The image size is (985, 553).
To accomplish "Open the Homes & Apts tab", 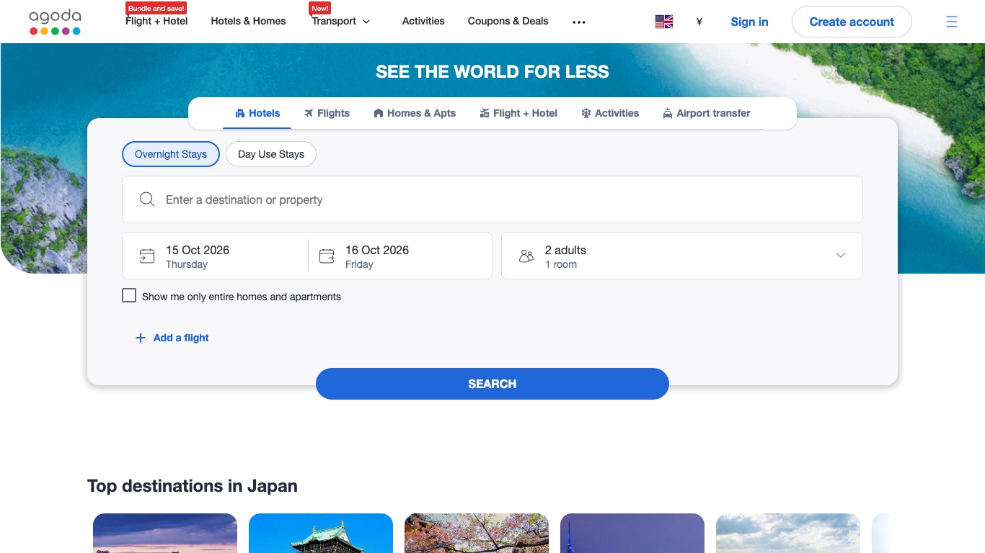I will coord(415,113).
